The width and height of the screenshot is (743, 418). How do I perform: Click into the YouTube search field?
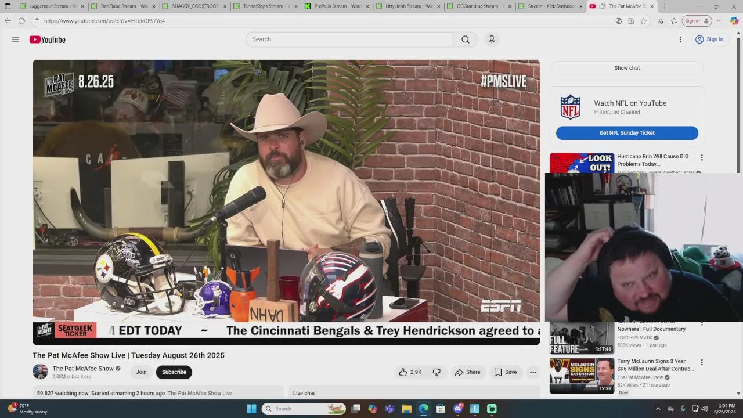click(x=349, y=39)
